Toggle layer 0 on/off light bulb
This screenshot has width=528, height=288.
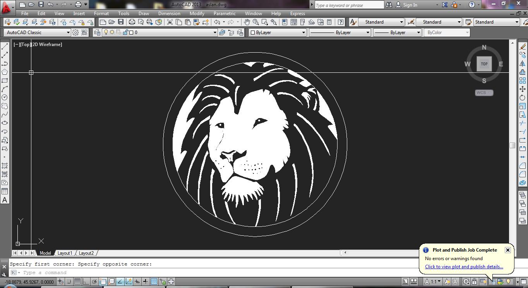pyautogui.click(x=106, y=33)
